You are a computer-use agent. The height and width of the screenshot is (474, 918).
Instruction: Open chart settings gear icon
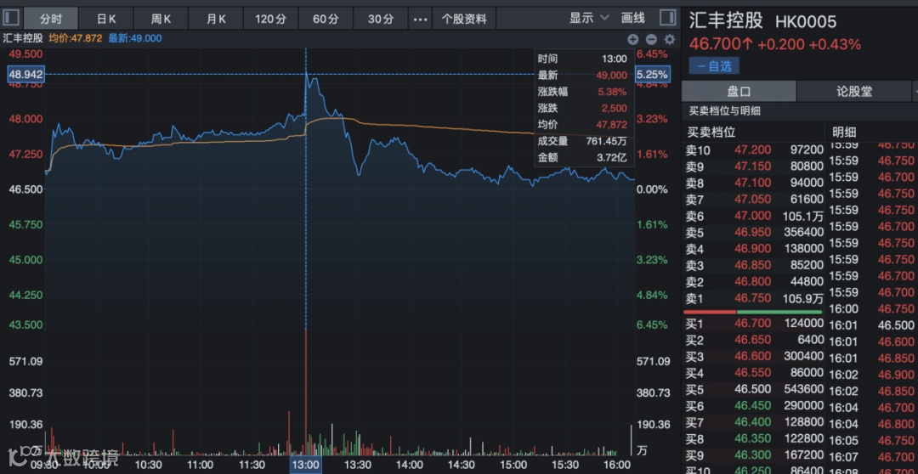point(670,40)
